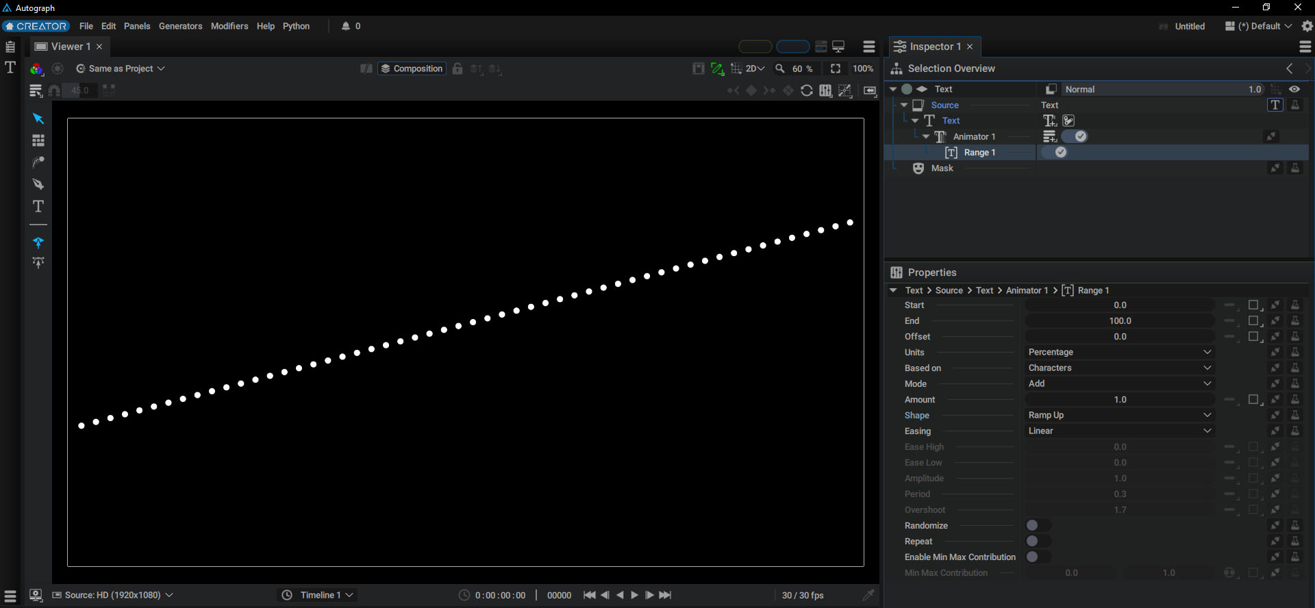Enable the Randomize toggle
The image size is (1315, 608).
pos(1038,525)
